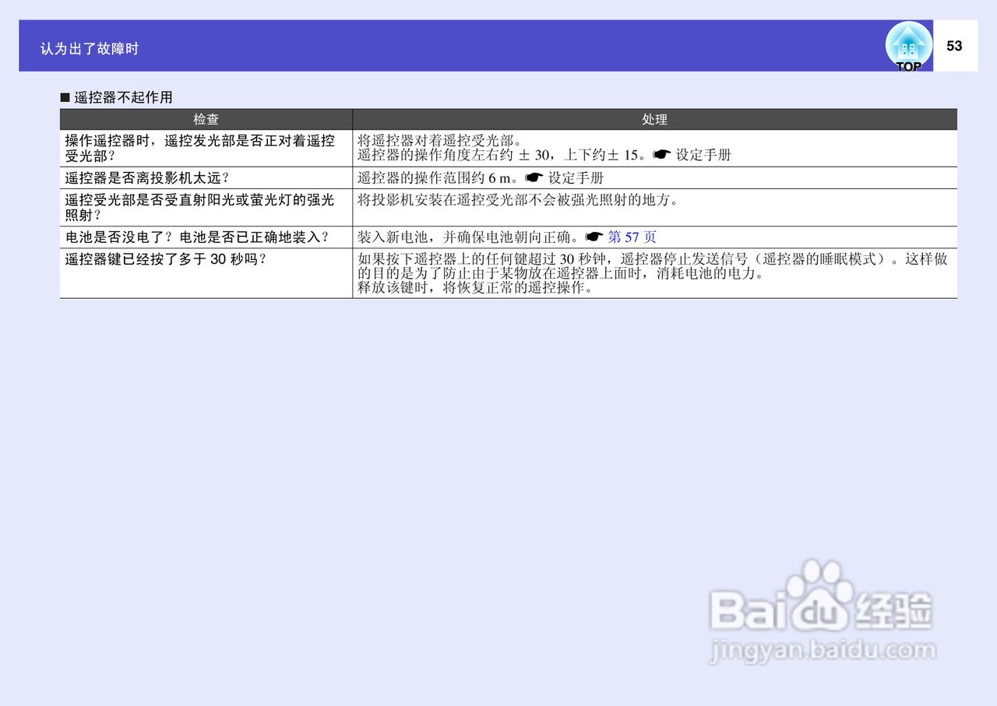Viewport: 997px width, 706px height.
Task: Click the header title 认为出了故障时
Action: point(90,49)
